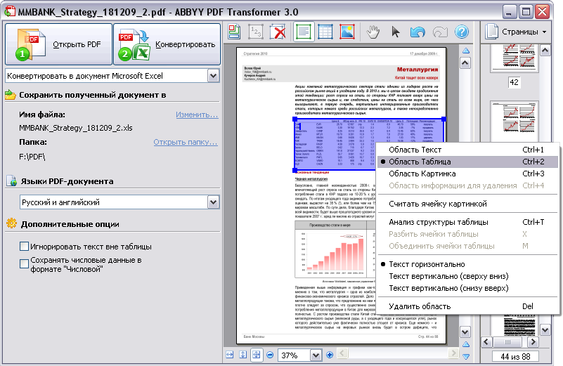Click the Конвертировать button

167,44
